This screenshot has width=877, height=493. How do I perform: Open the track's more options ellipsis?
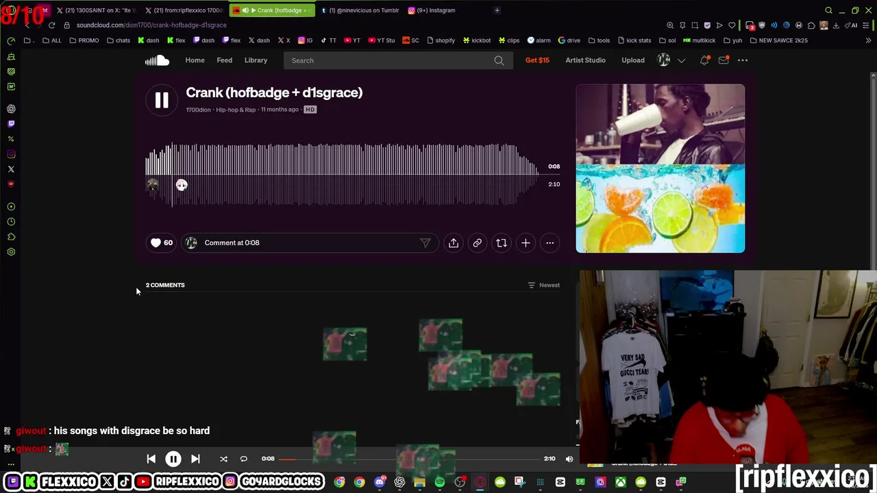point(549,242)
